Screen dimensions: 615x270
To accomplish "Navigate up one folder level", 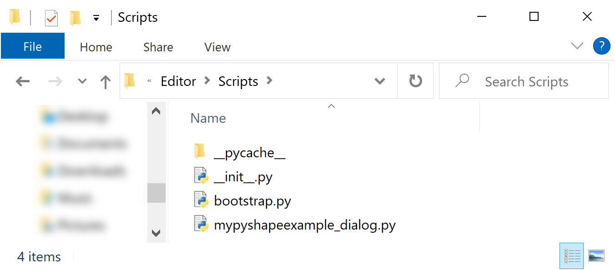I will pyautogui.click(x=106, y=81).
